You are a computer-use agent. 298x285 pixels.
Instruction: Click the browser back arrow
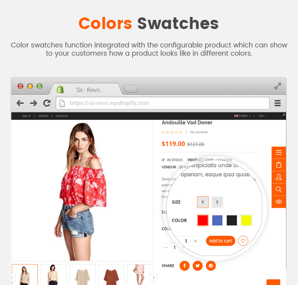[x=20, y=103]
